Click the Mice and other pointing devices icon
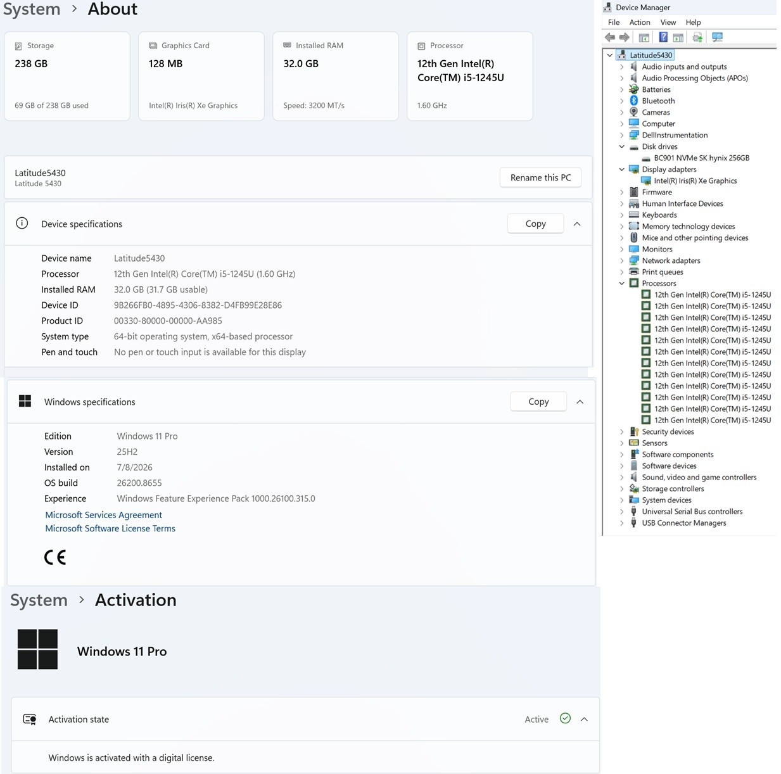Screen dimensions: 781x774 coord(633,238)
